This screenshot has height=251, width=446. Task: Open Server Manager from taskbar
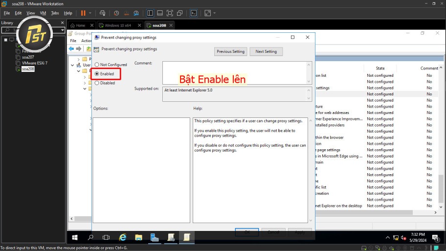pyautogui.click(x=155, y=237)
